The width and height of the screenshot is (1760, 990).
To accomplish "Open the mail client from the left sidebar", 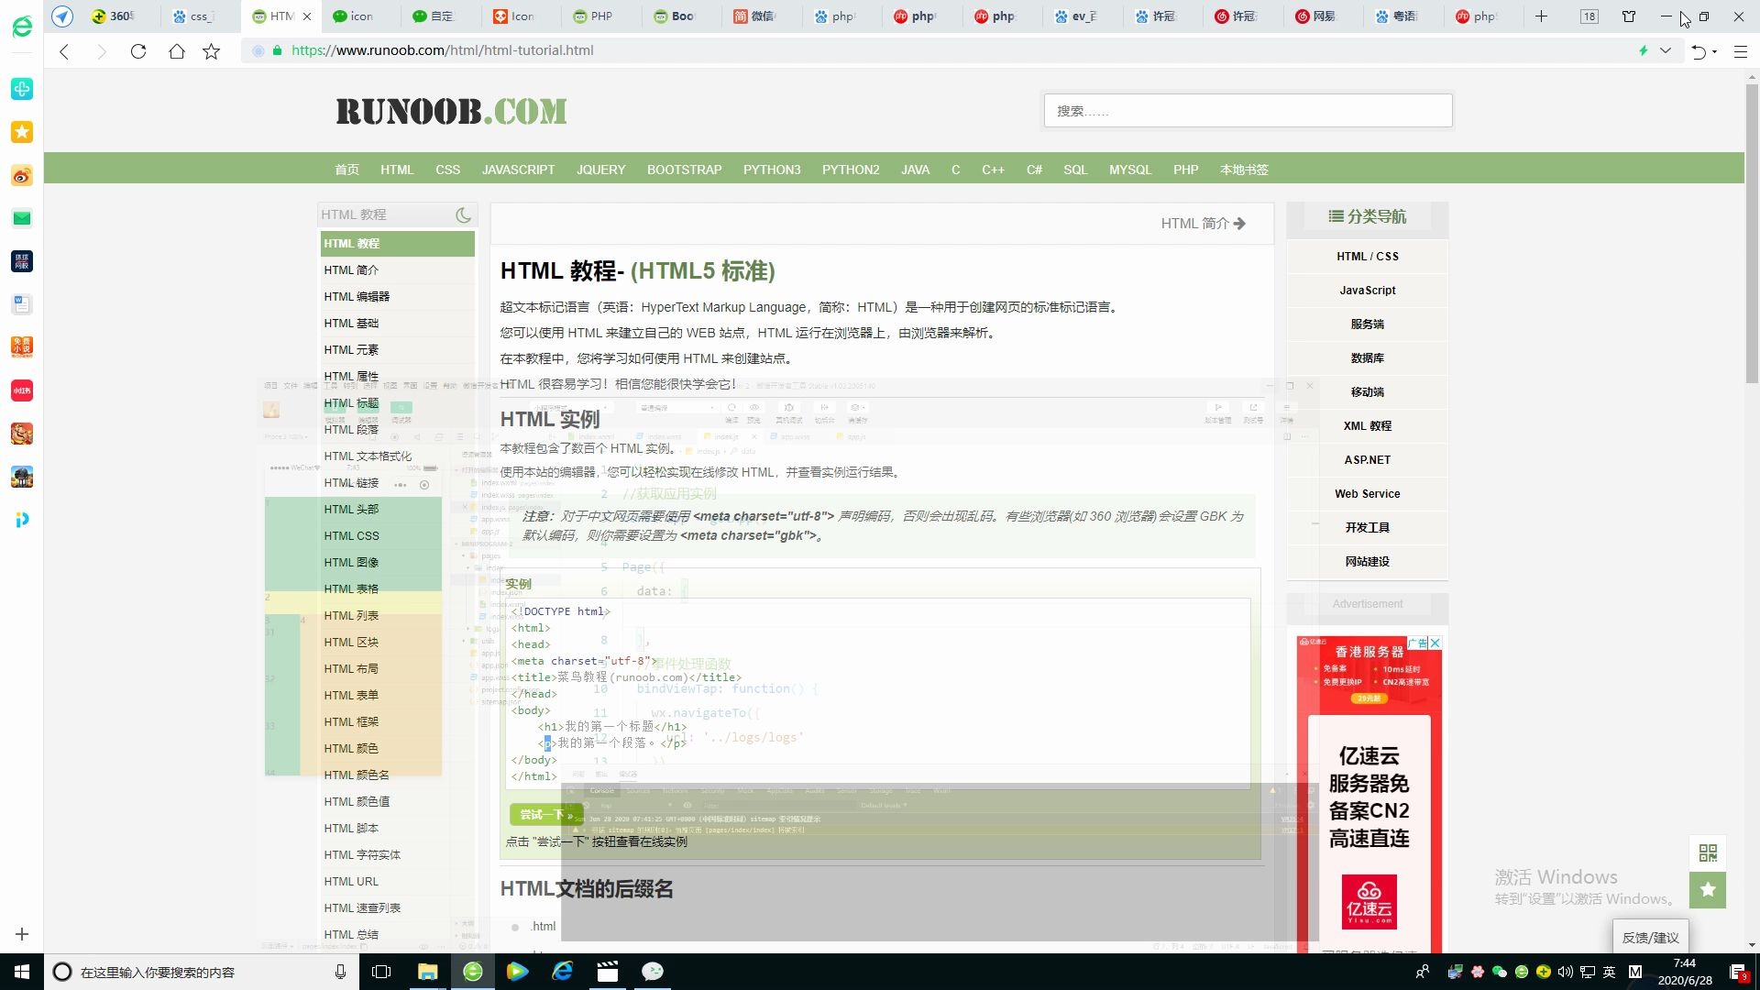I will [x=22, y=218].
